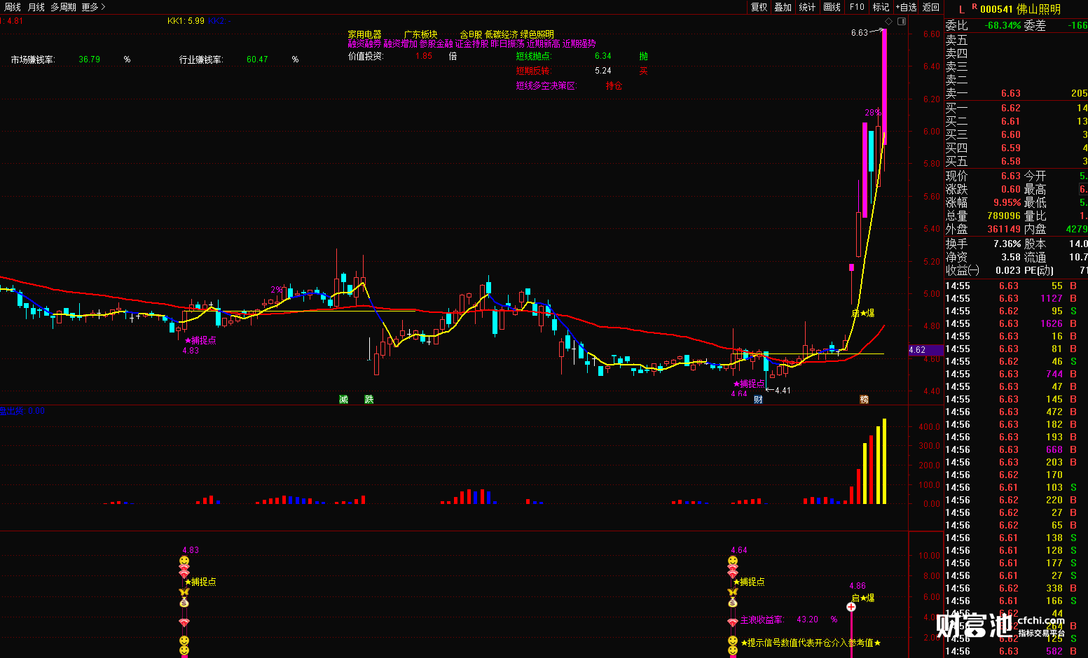Click the 低碳经济 concept tag

502,34
